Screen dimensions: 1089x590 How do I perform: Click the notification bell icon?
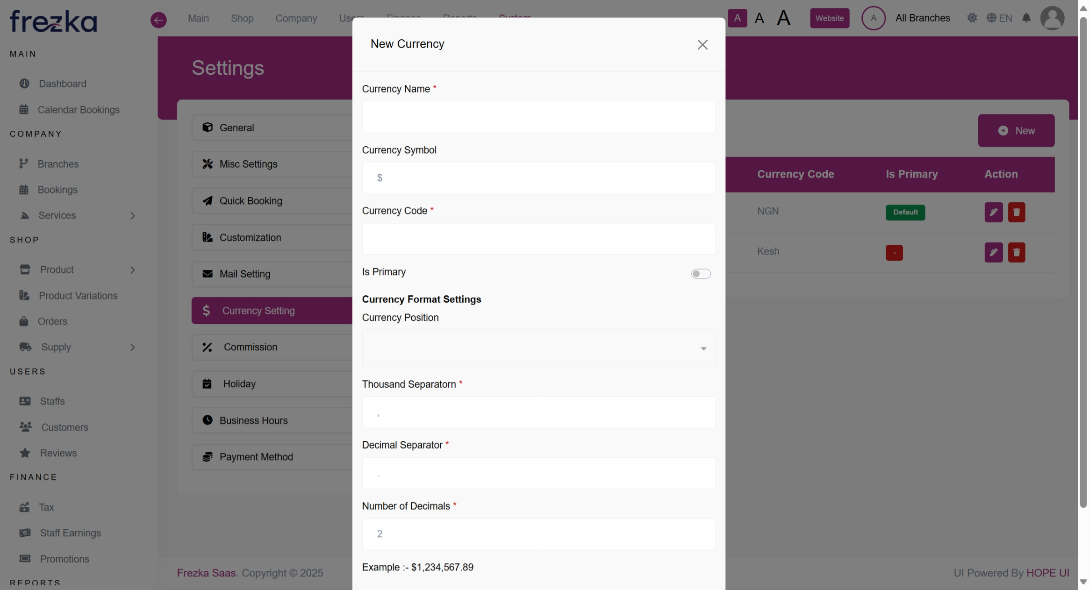pos(1026,18)
